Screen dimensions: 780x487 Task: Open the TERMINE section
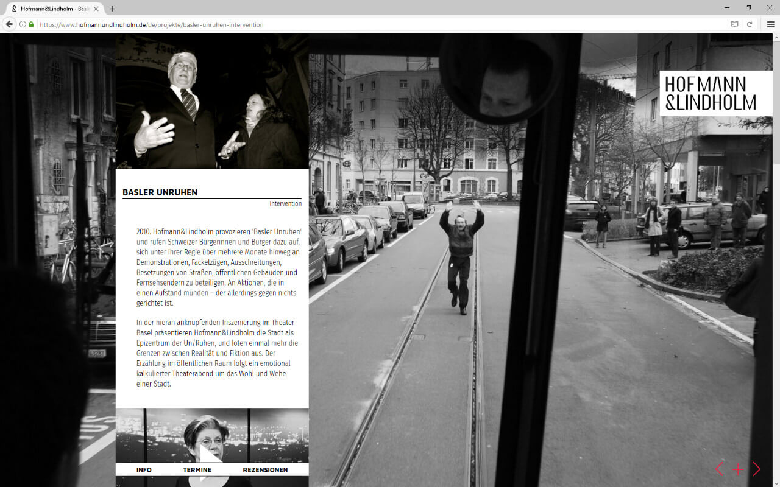pos(197,470)
